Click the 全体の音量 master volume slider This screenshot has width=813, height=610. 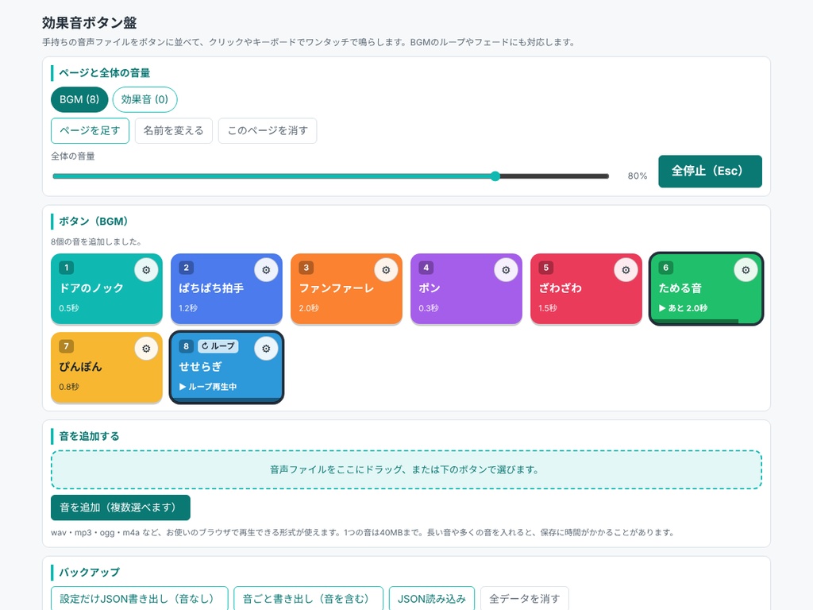click(x=331, y=176)
